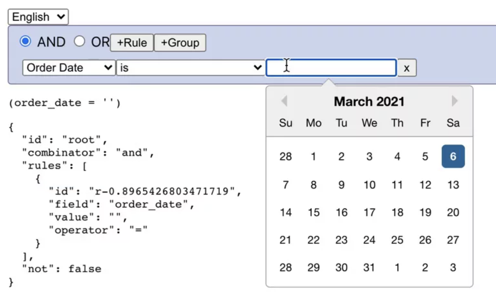Select April 1 in the calendar grid
The image size is (496, 300).
[x=397, y=267]
